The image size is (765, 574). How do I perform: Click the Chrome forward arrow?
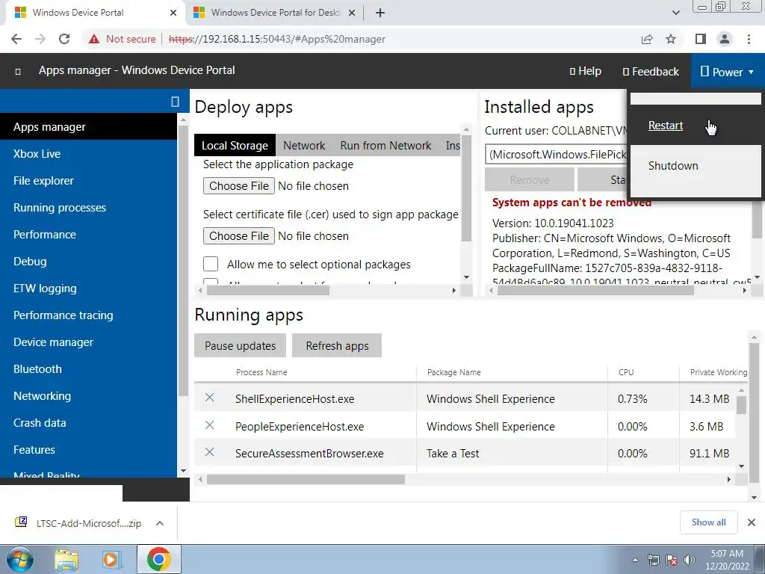40,39
